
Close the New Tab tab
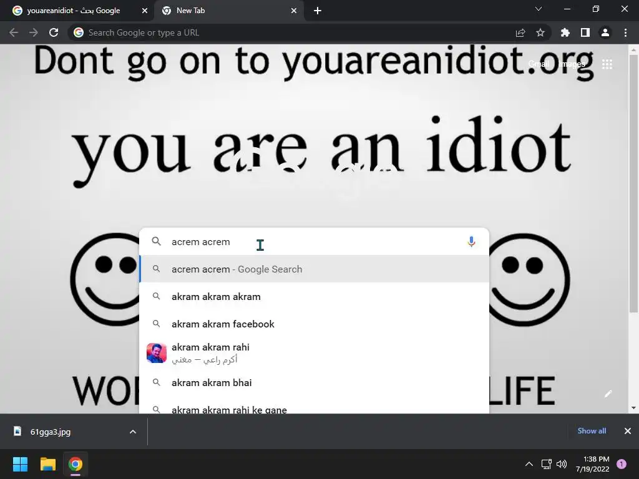tap(294, 11)
